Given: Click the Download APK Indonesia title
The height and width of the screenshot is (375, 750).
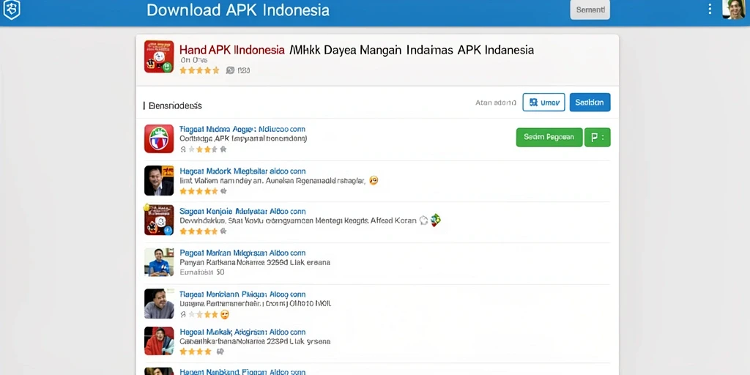Looking at the screenshot, I should tap(238, 10).
